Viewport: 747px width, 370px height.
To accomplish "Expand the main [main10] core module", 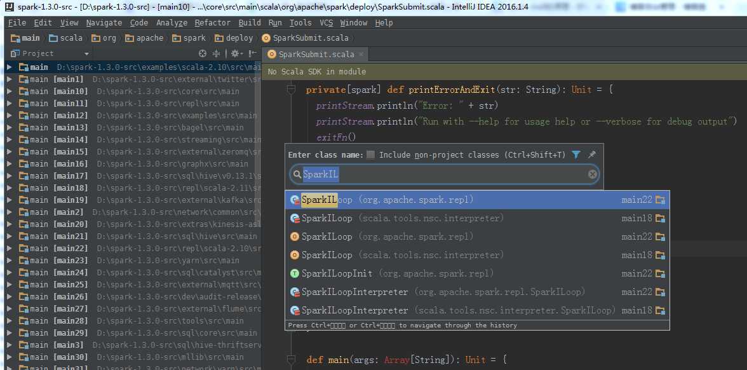I will coord(10,91).
